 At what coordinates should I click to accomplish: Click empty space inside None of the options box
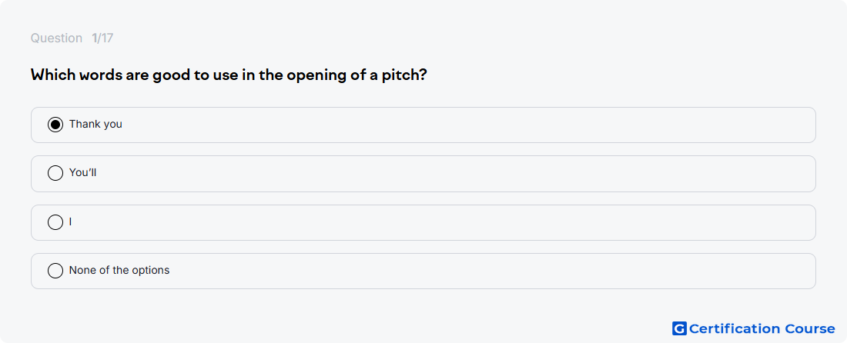pyautogui.click(x=464, y=271)
